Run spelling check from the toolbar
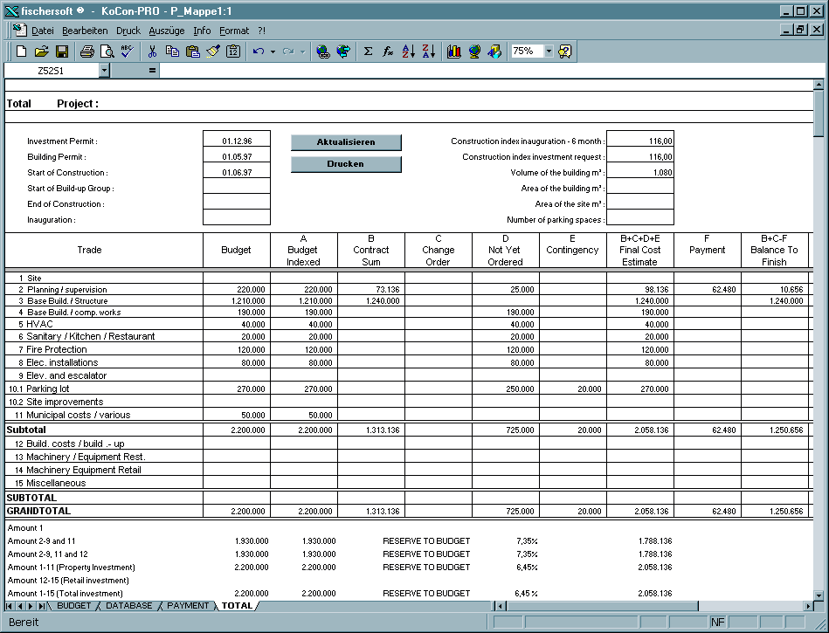This screenshot has height=633, width=829. coord(127,52)
